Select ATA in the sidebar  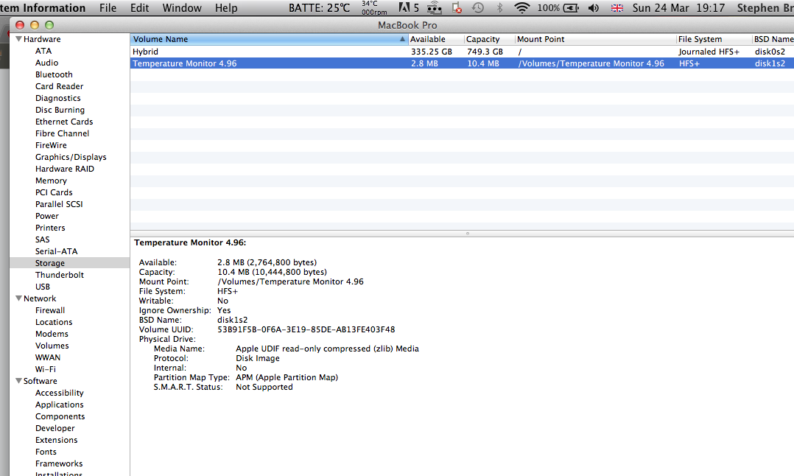point(43,51)
